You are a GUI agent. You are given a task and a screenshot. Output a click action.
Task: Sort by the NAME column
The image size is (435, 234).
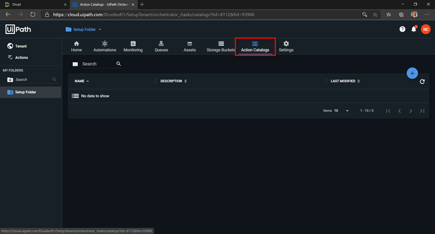(x=82, y=81)
